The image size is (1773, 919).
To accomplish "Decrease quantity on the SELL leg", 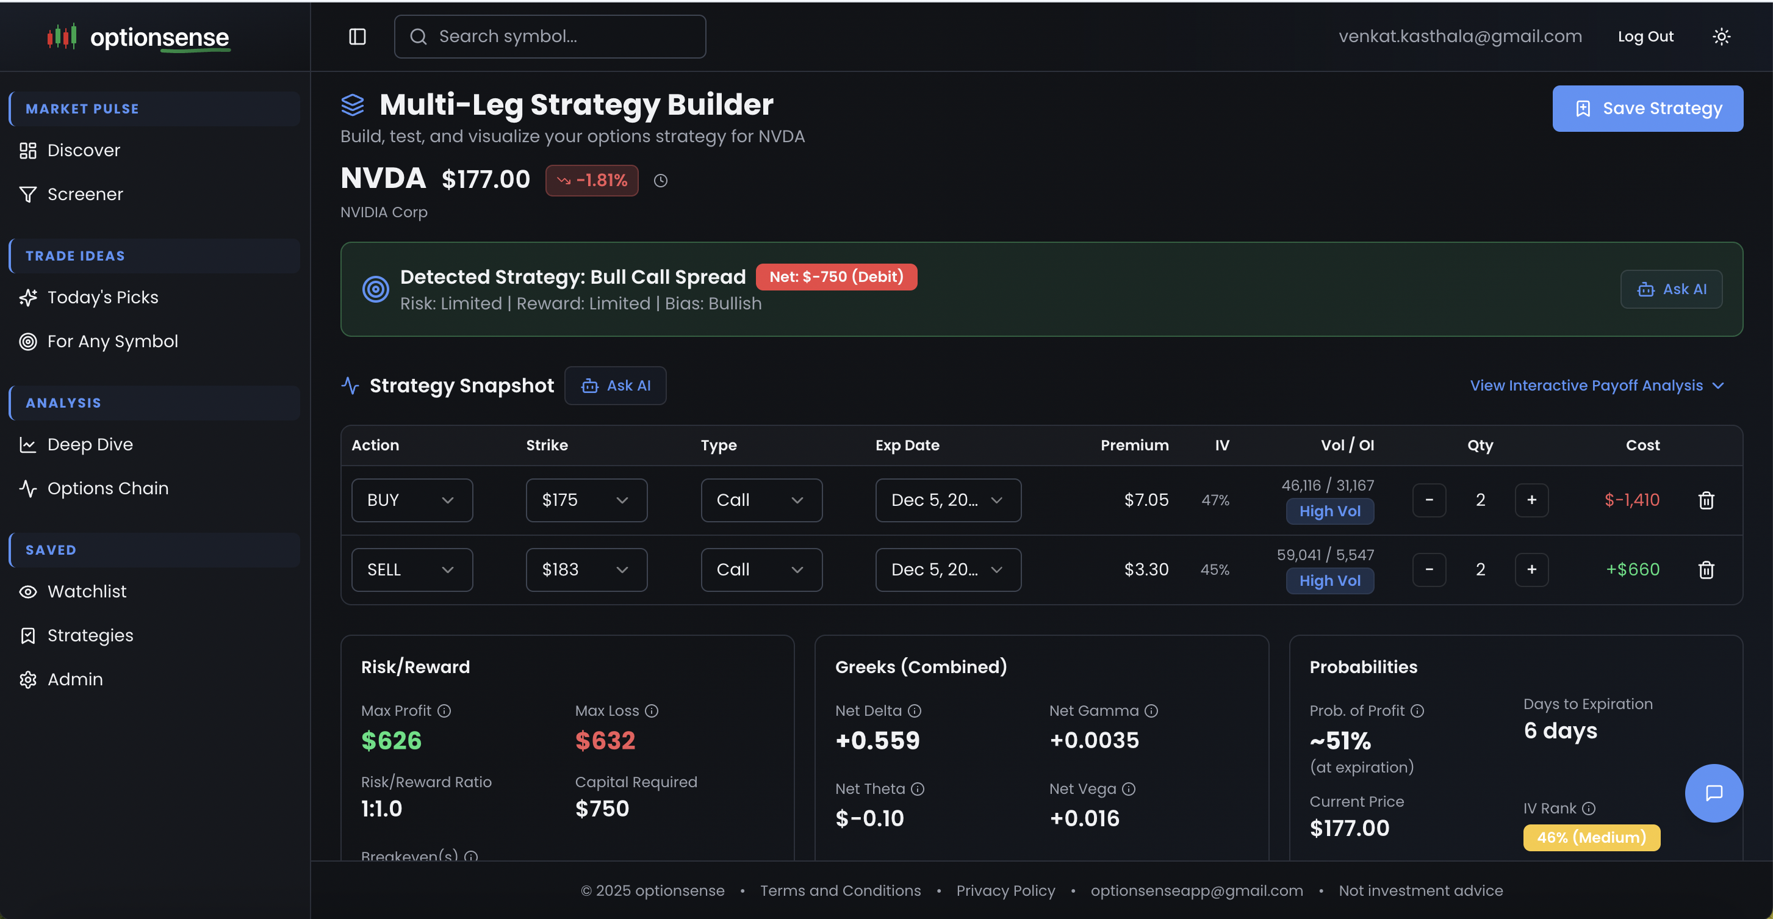I will click(x=1429, y=570).
